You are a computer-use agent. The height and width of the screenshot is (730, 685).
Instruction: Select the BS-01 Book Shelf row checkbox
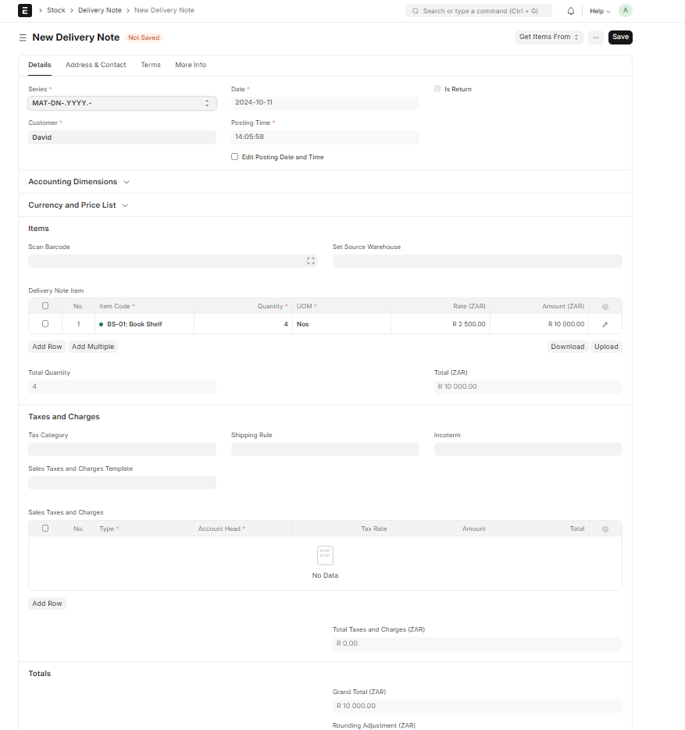[45, 323]
